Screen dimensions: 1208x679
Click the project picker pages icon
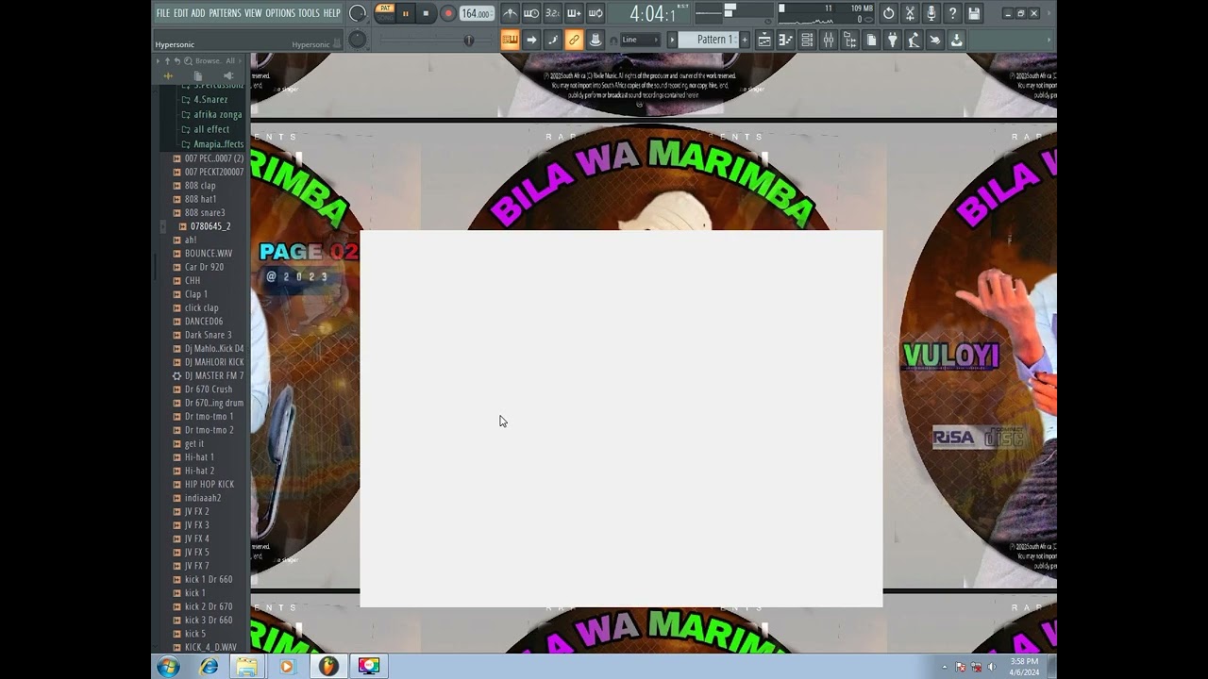tap(871, 40)
